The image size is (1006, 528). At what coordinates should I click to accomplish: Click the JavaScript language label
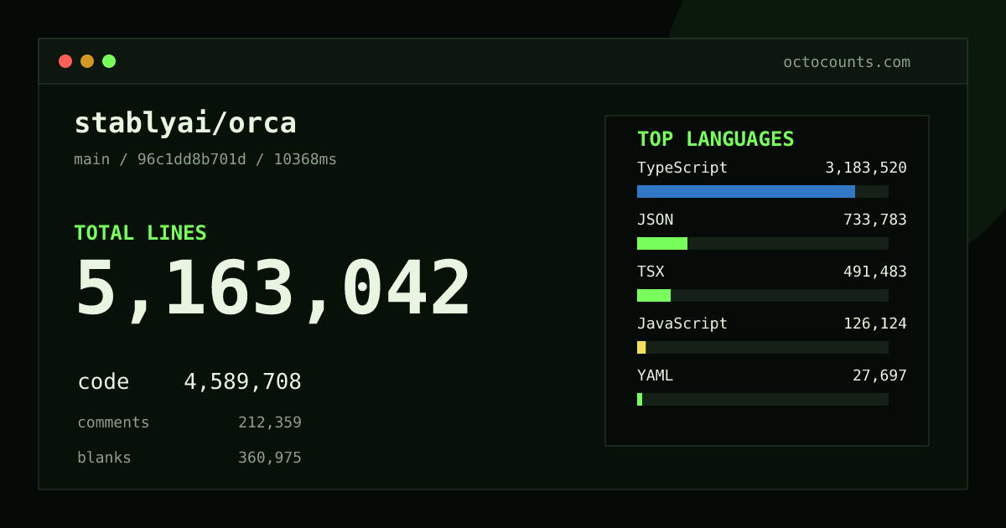point(682,324)
